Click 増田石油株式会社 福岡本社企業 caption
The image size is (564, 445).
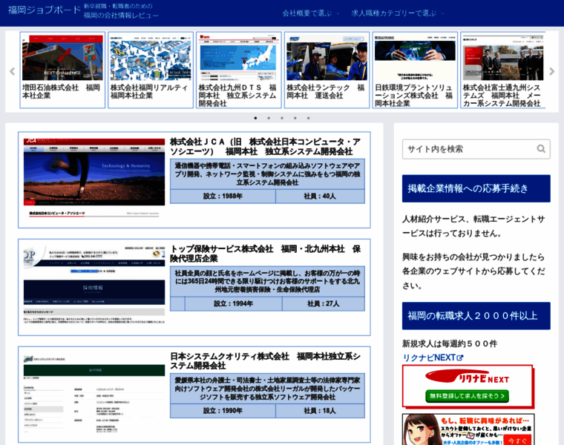coord(61,92)
